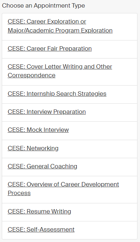Screen dimensions: 140x242
Task: Click blank area beside Self-Assessment link
Action: tap(106, 230)
